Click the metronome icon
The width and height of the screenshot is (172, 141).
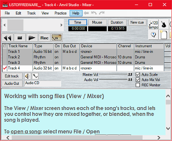click(164, 24)
